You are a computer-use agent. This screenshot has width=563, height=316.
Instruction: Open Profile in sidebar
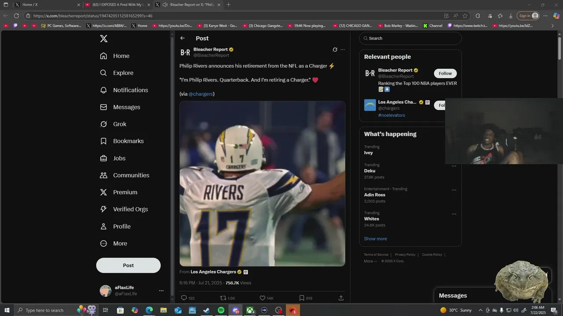coord(115,226)
